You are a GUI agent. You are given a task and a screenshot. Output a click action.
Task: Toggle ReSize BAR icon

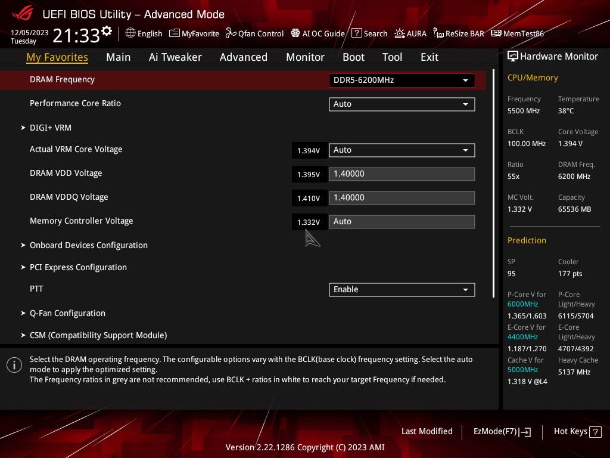click(438, 33)
